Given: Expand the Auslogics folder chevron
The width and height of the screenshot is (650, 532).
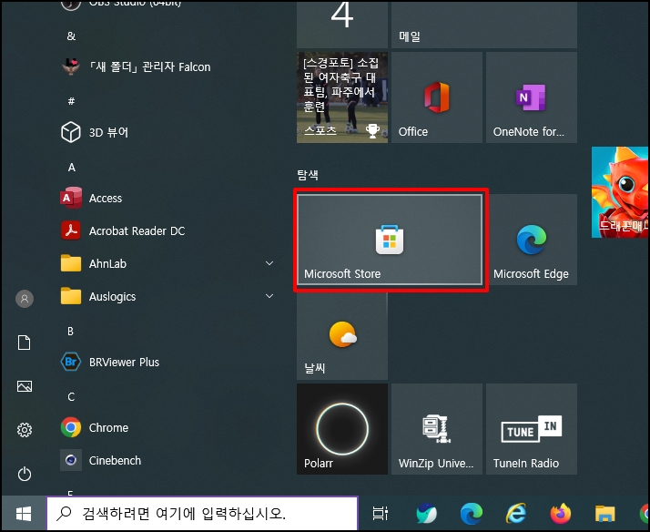Looking at the screenshot, I should tap(269, 296).
